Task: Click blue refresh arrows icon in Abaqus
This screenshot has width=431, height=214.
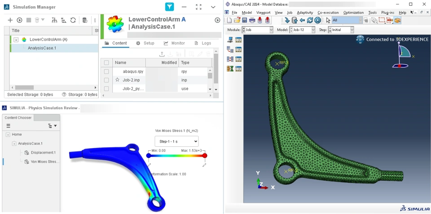Action: [x=310, y=20]
